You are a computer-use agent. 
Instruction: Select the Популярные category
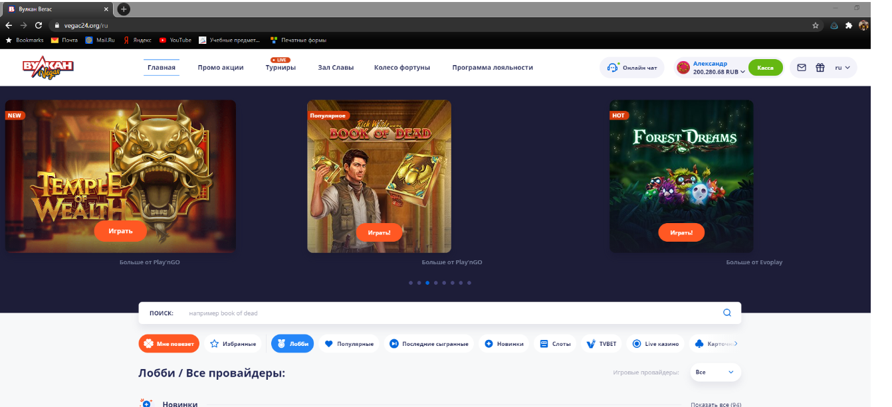pyautogui.click(x=349, y=344)
